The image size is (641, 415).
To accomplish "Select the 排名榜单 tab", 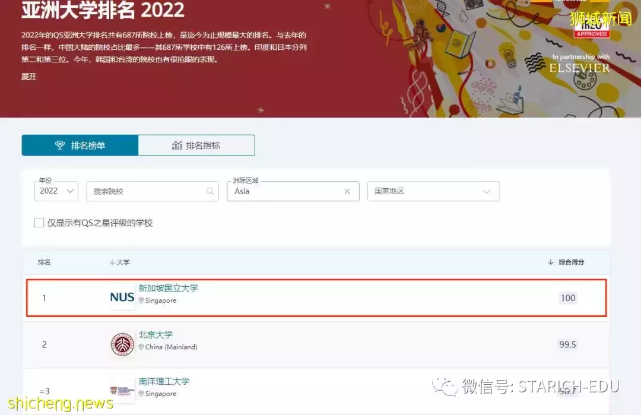I will coord(79,145).
